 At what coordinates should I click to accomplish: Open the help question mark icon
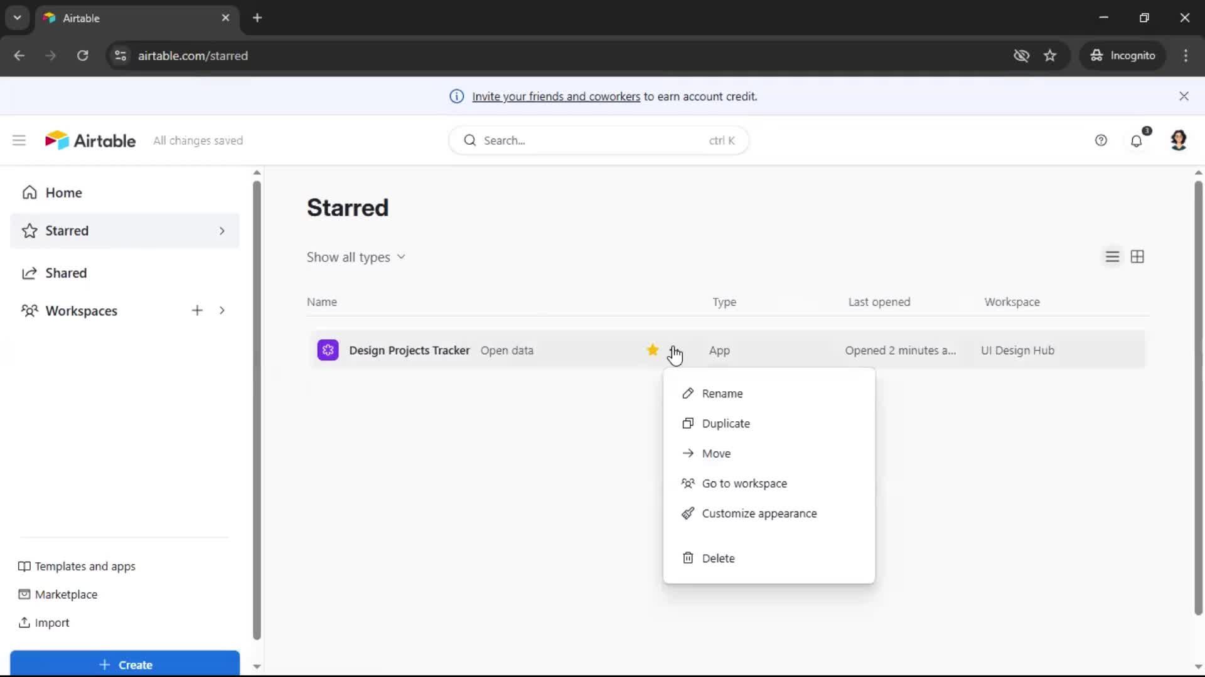(x=1101, y=140)
